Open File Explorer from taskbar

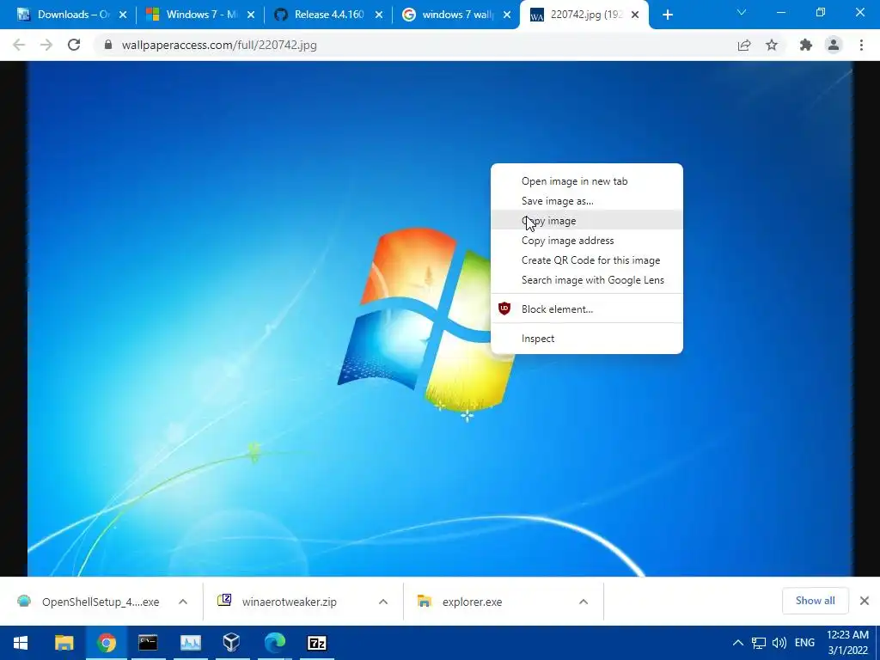coord(64,643)
